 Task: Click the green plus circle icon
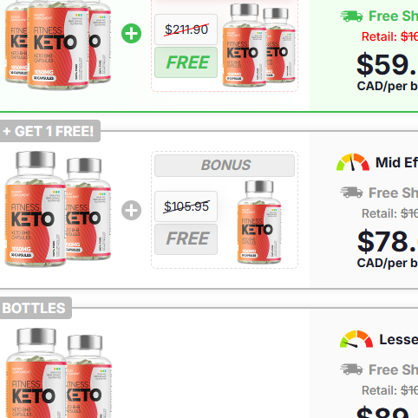[x=131, y=34]
